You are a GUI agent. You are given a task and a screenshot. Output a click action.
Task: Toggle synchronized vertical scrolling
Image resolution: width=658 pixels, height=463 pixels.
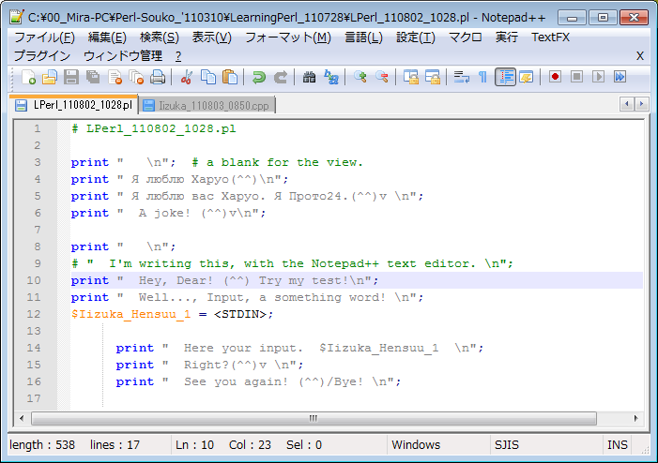[x=410, y=77]
